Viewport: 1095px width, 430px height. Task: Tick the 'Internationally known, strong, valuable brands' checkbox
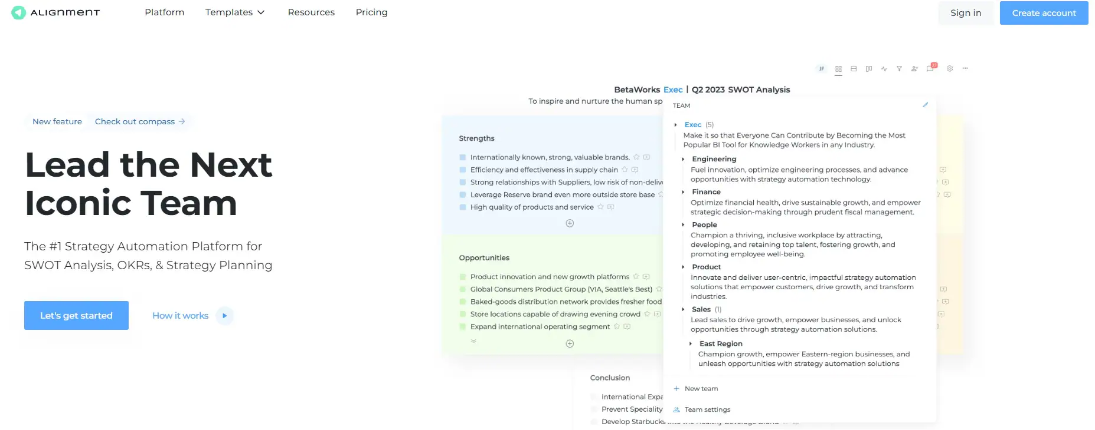pyautogui.click(x=463, y=157)
